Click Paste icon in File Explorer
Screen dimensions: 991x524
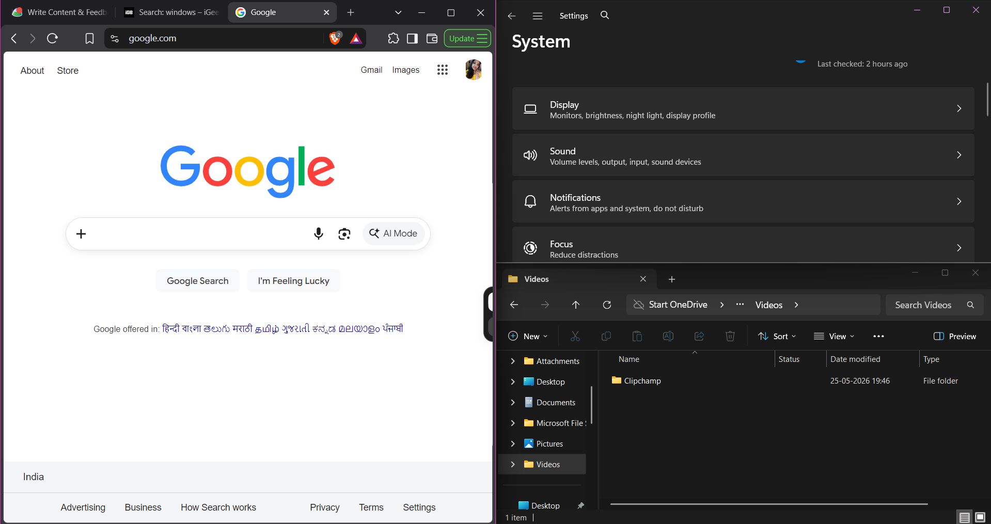637,336
